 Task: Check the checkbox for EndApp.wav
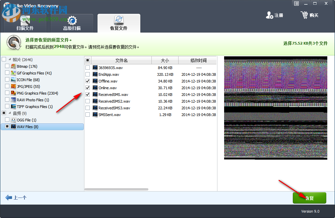tap(87, 74)
